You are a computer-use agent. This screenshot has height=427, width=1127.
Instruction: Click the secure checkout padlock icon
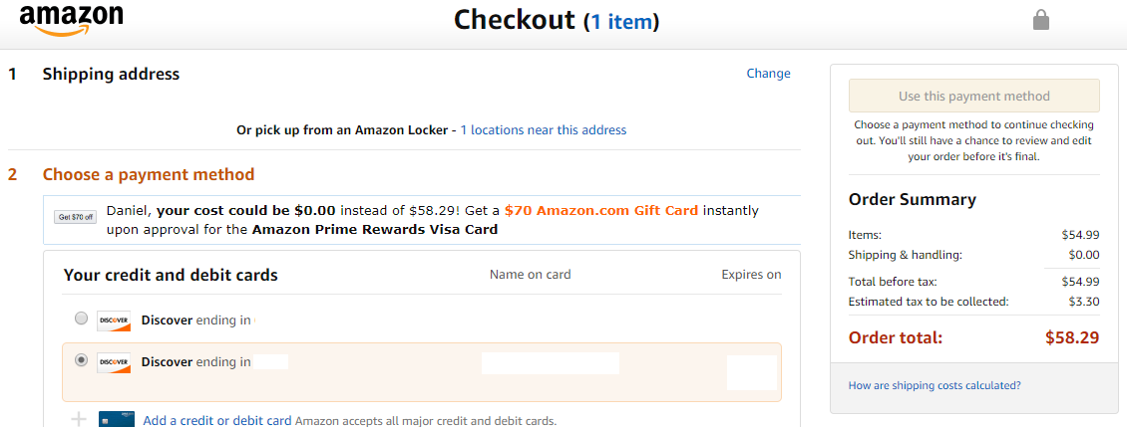[x=1041, y=20]
